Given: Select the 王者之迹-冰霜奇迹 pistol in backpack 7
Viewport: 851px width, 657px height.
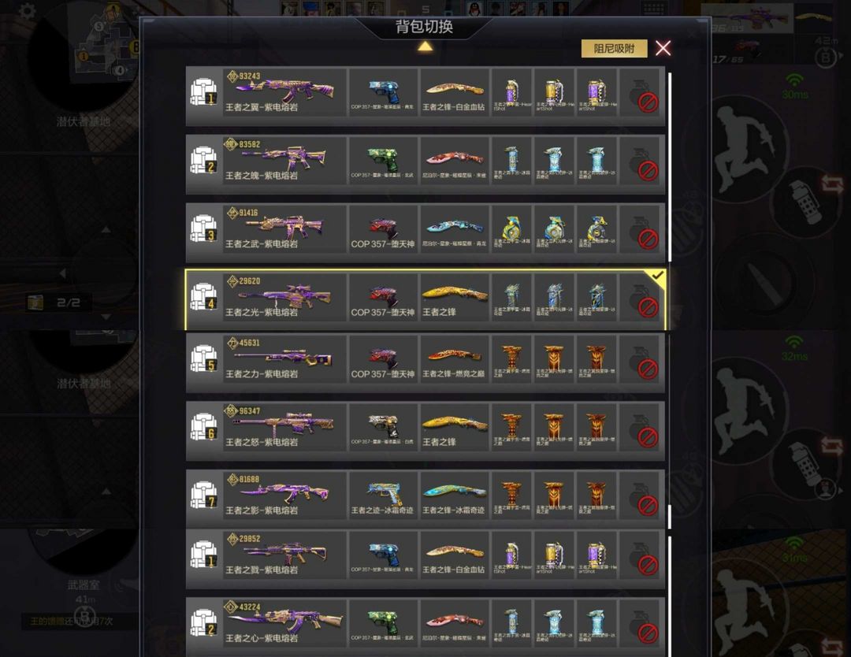Looking at the screenshot, I should click(x=383, y=495).
